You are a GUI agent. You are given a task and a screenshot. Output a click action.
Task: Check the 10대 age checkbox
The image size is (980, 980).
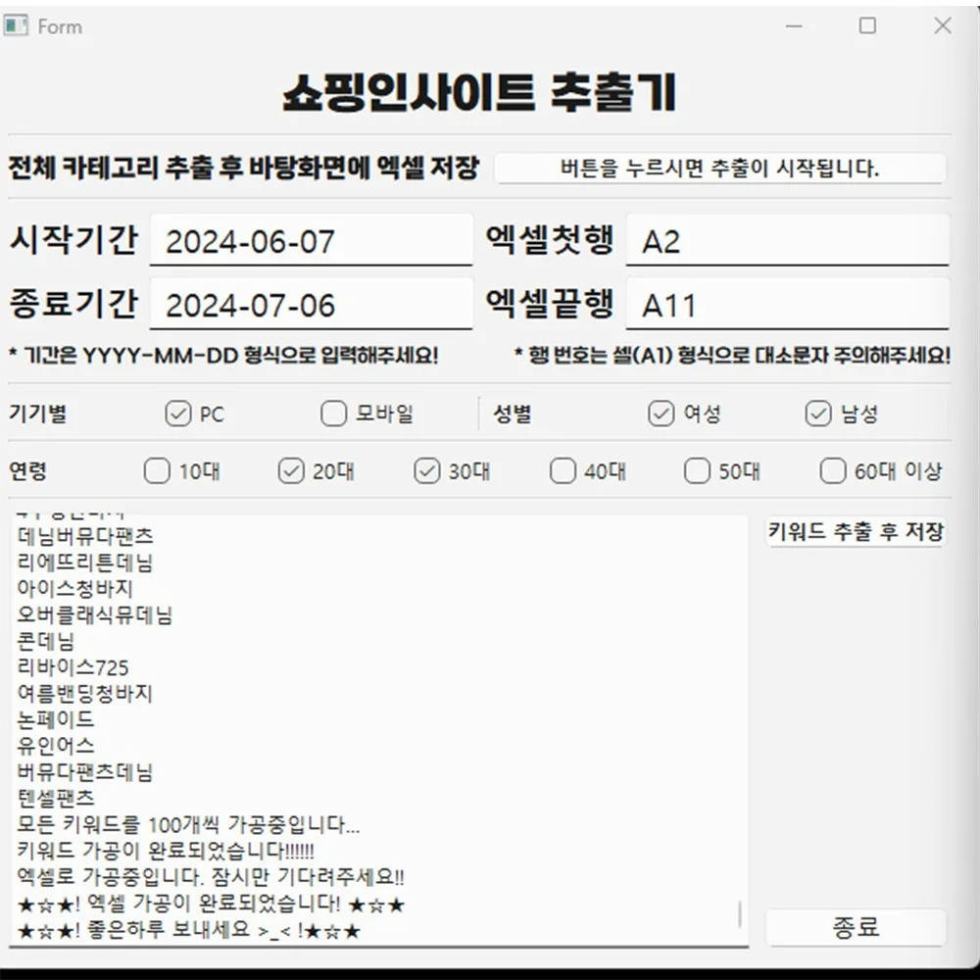[x=157, y=471]
